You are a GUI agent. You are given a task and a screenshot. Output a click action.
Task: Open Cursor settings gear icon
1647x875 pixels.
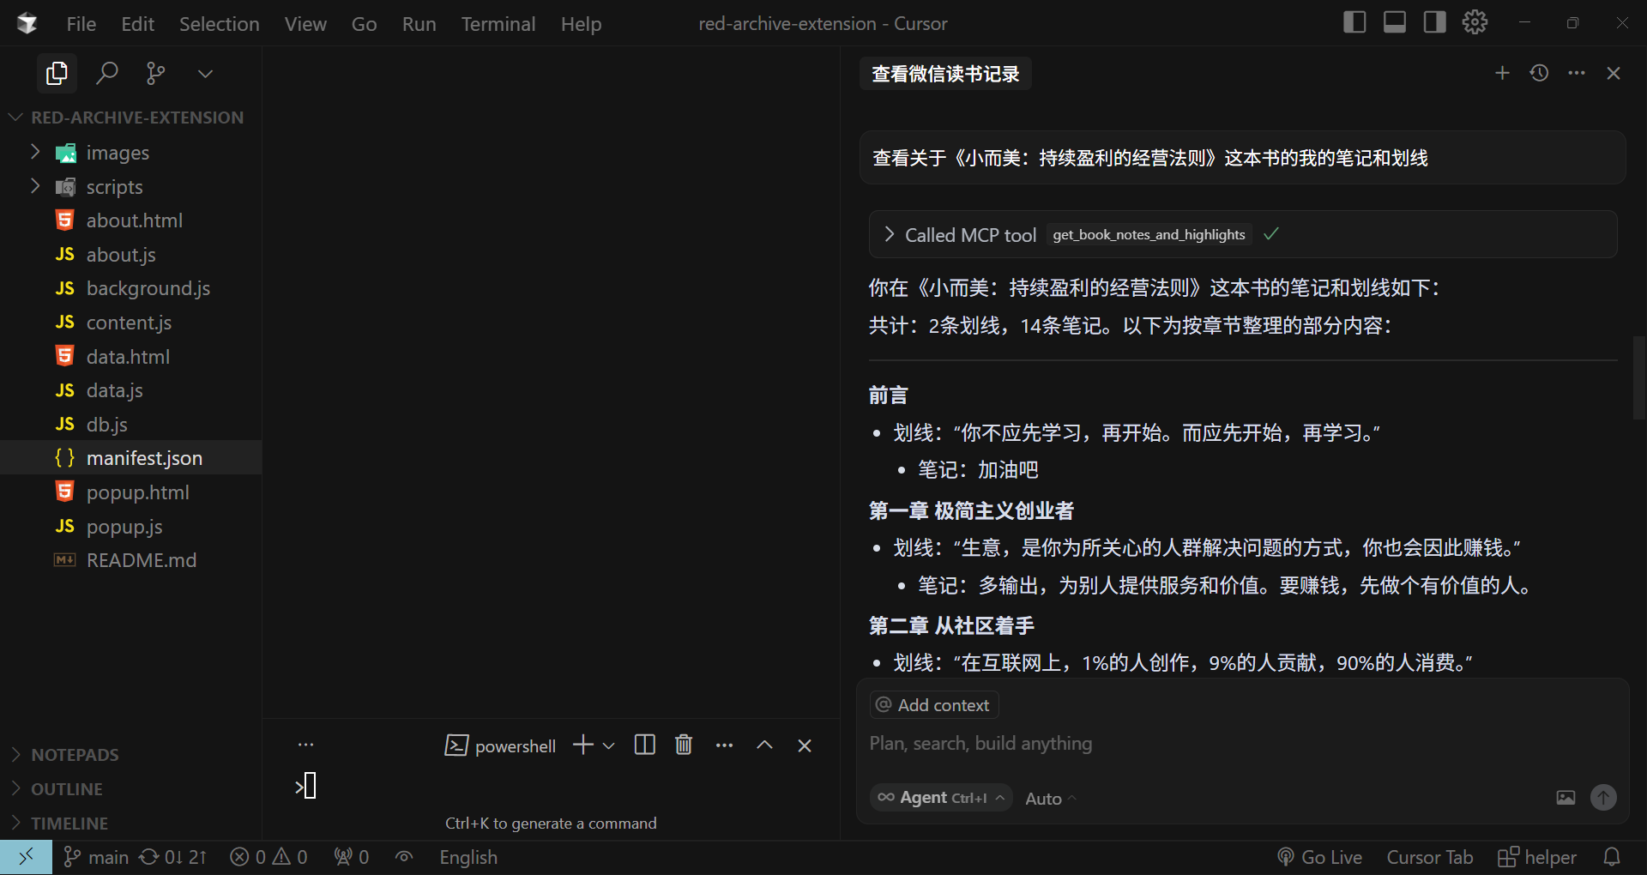1475,22
